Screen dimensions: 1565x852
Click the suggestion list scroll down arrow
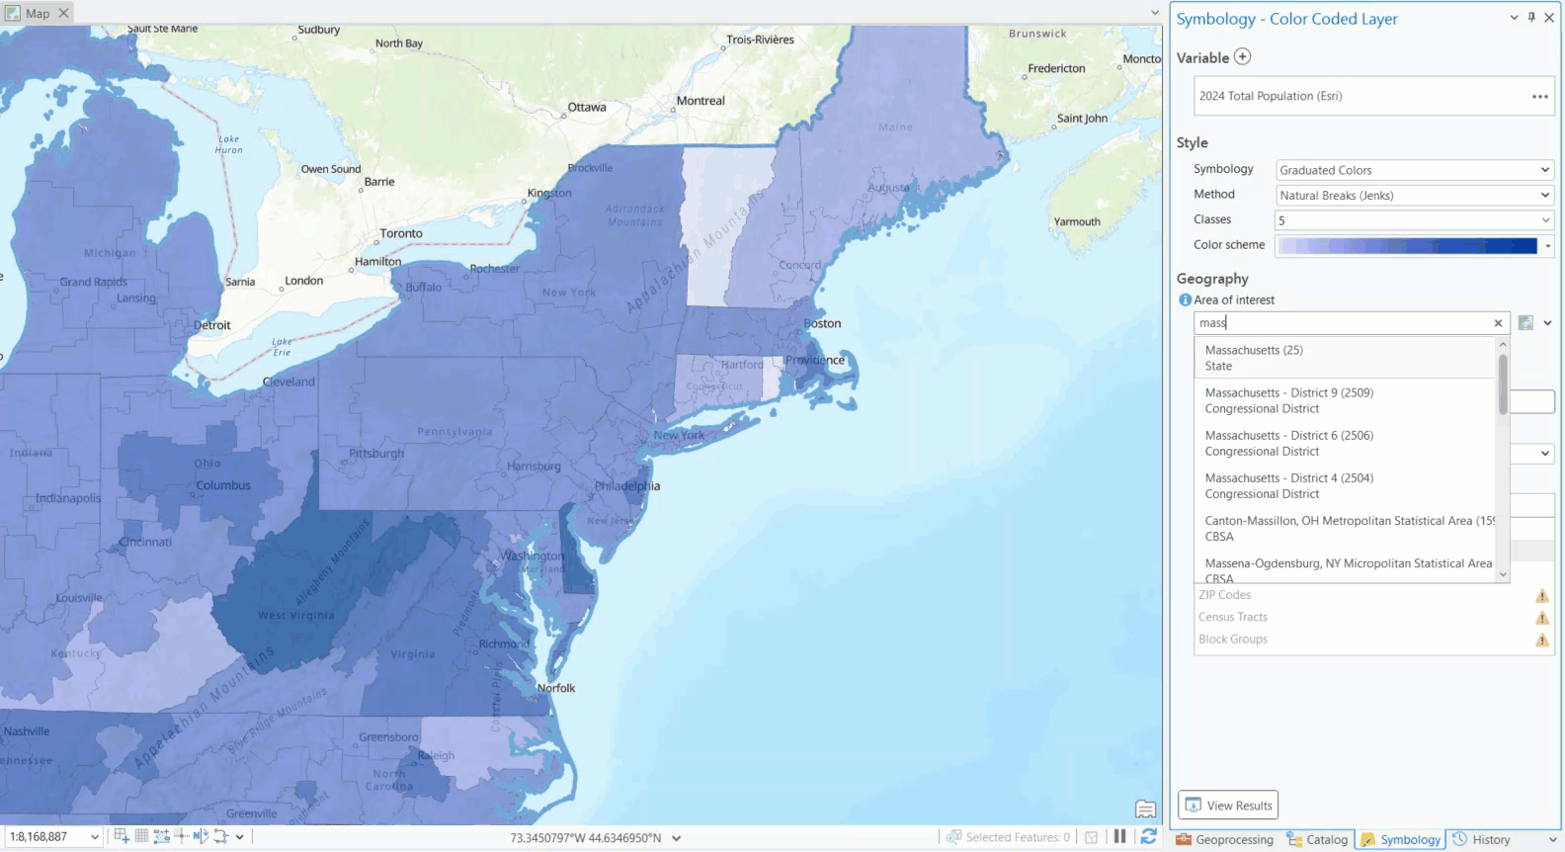(1503, 574)
